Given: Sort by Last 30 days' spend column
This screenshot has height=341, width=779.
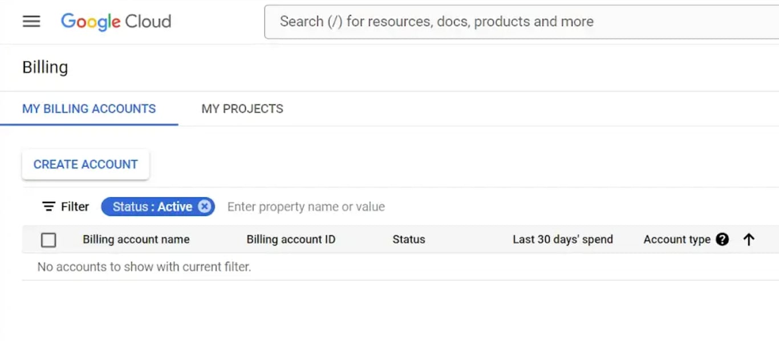Looking at the screenshot, I should pyautogui.click(x=563, y=239).
